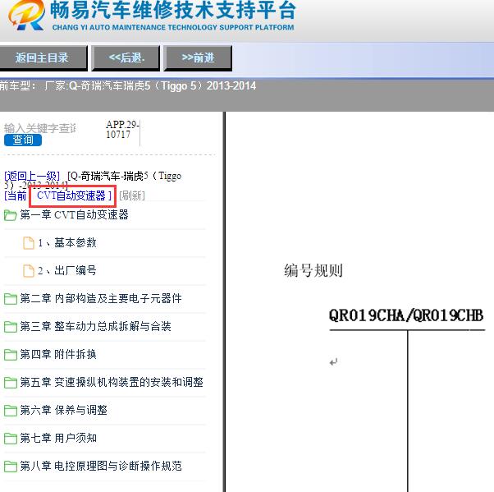Viewport: 494px width, 492px height.
Task: Expand 第六章 保养与调整
Action: point(64,410)
